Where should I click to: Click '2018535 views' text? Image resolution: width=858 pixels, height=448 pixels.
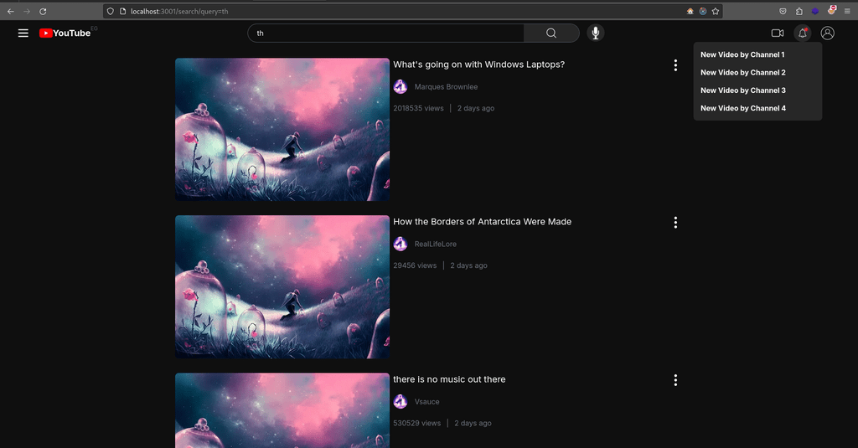pyautogui.click(x=418, y=108)
